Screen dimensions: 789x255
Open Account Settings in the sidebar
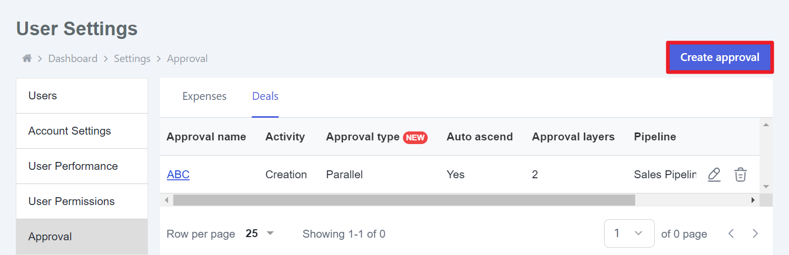point(82,131)
